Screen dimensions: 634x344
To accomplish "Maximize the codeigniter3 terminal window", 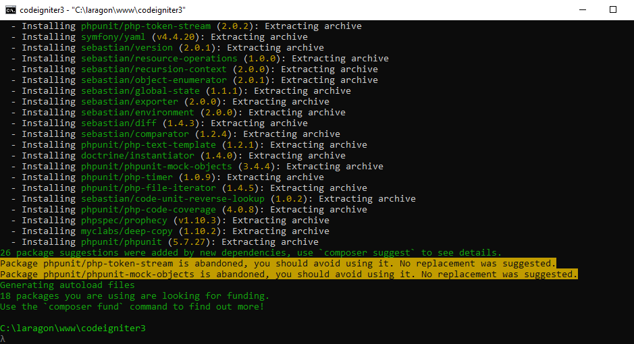I will [613, 9].
